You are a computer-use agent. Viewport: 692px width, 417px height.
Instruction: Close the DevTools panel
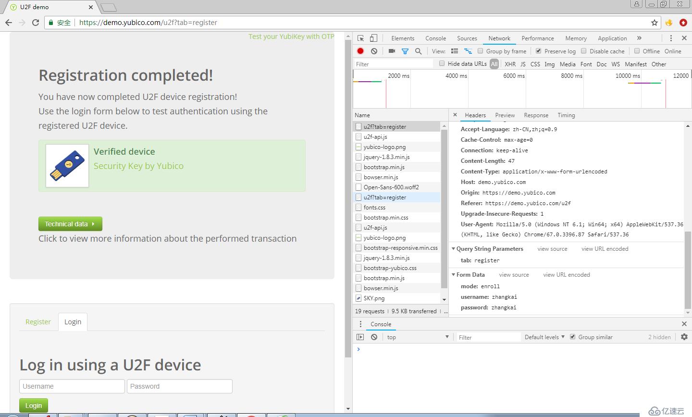click(684, 38)
